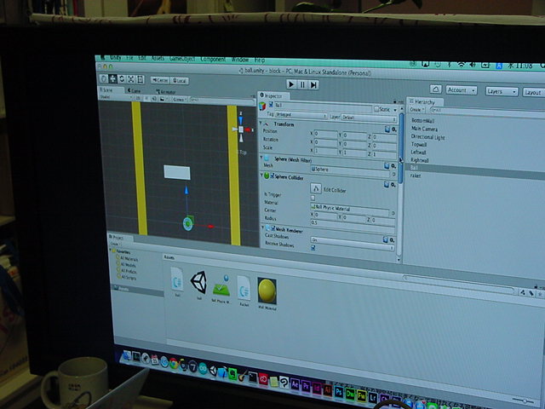Image resolution: width=545 pixels, height=409 pixels.
Task: Toggle the Sphere Collider enabled checkbox
Action: pos(272,176)
